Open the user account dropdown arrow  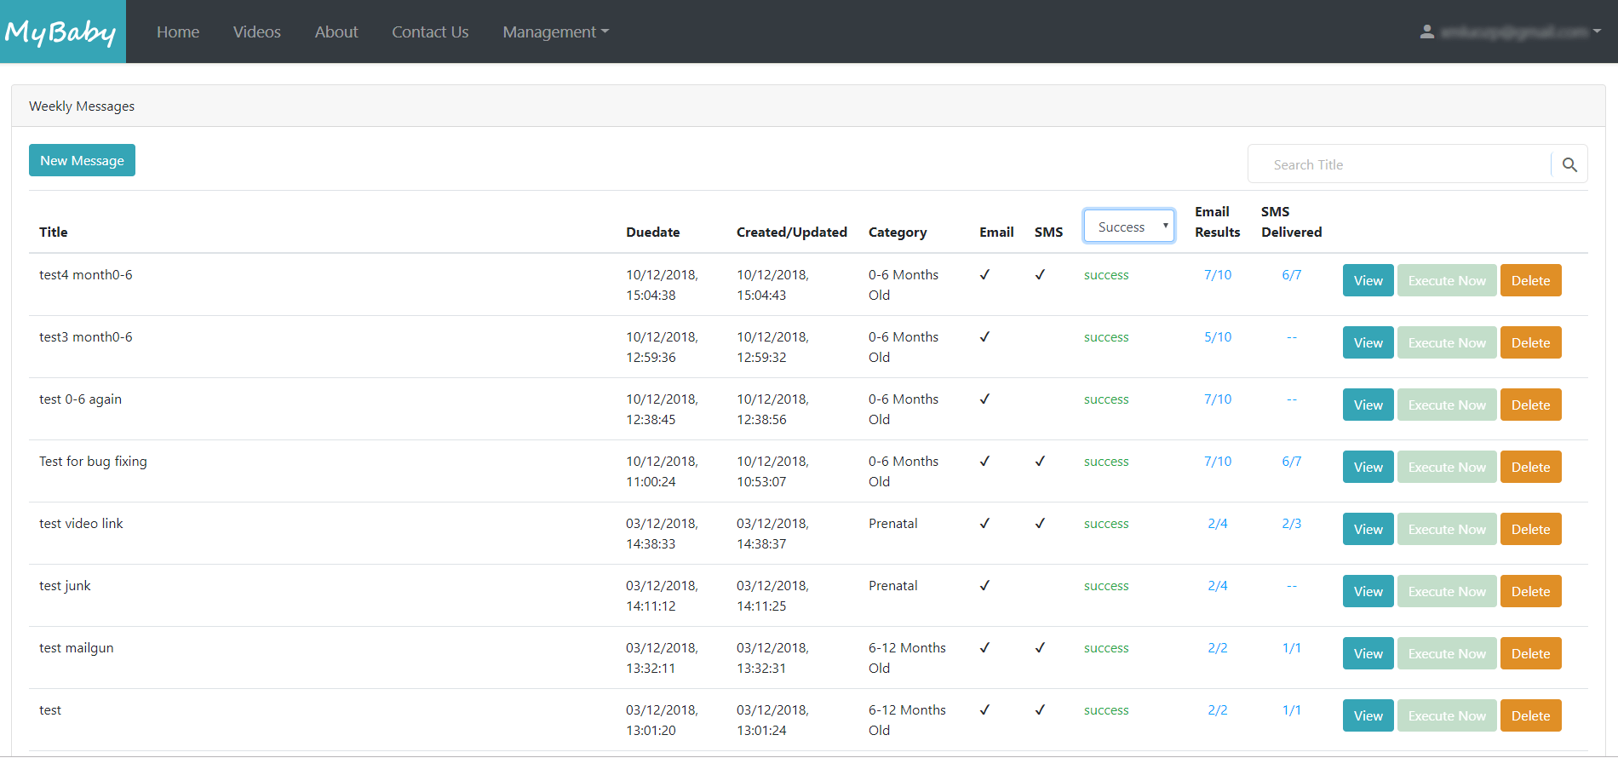(1597, 32)
